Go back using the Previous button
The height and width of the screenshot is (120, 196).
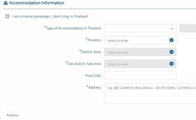(12, 115)
